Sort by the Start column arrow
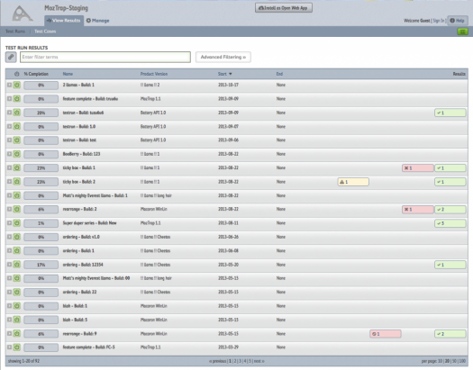473x370 pixels. [231, 74]
